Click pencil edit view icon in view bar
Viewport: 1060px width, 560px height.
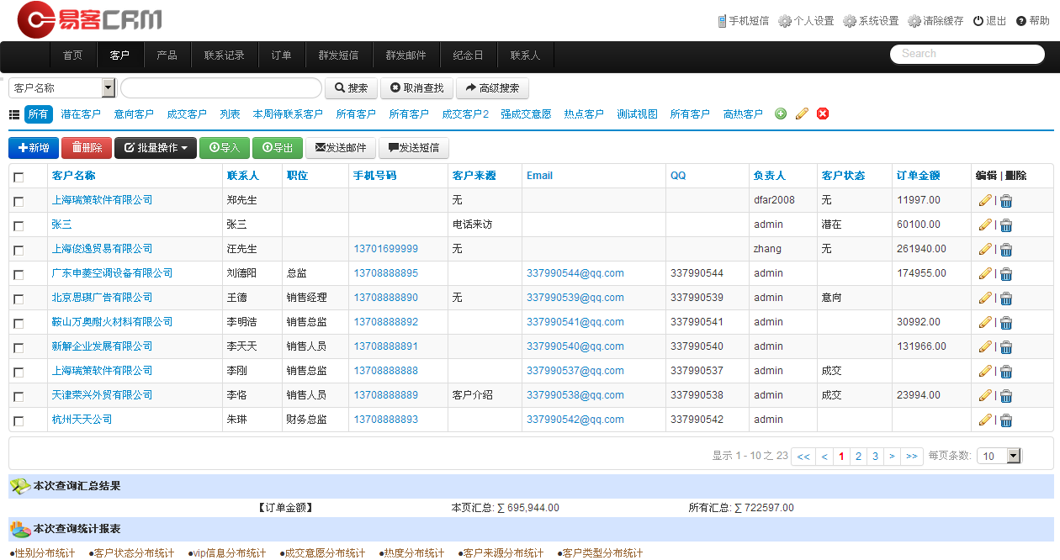click(x=802, y=114)
